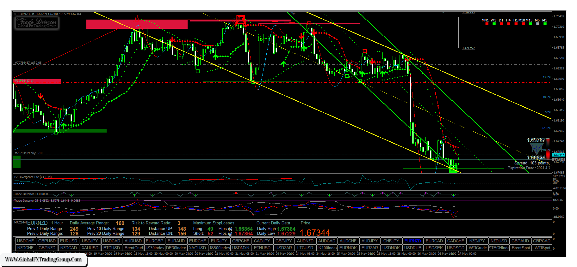Screen dimensions: 577x267
Task: Open the WWW.GlobalFXTradingGroup.Com link
Action: coord(43,259)
